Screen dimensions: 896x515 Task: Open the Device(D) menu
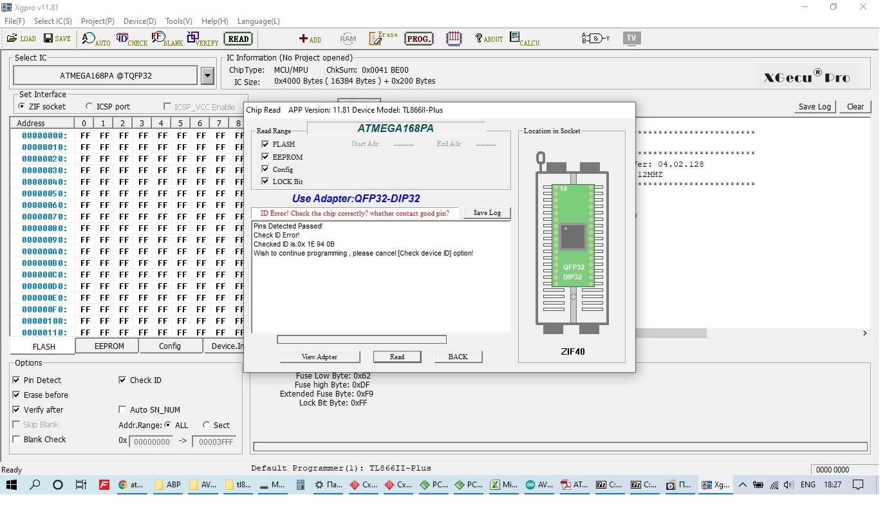(140, 21)
